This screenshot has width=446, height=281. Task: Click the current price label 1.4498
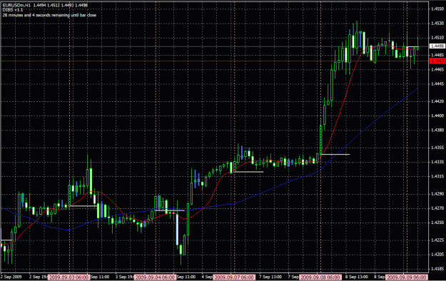click(437, 46)
